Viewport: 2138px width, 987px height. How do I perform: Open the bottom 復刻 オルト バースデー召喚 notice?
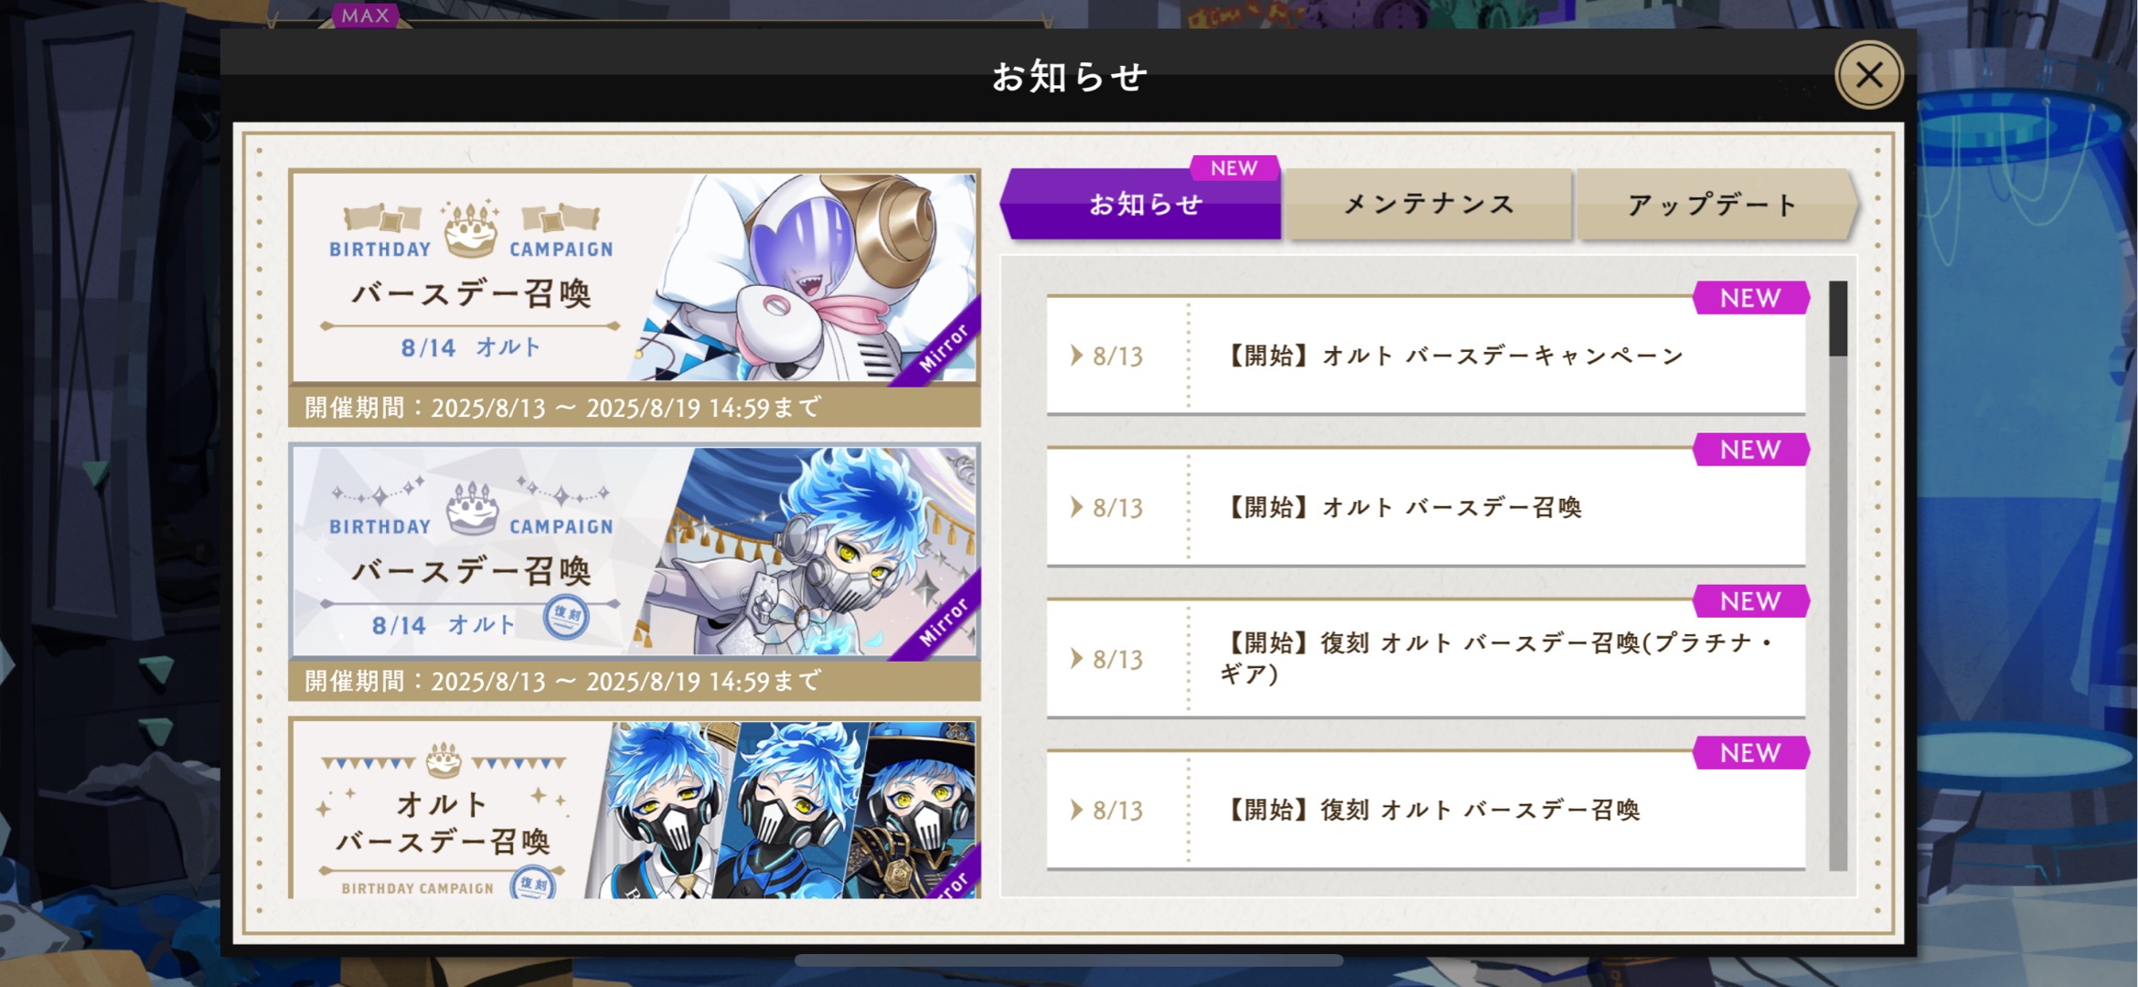1426,810
